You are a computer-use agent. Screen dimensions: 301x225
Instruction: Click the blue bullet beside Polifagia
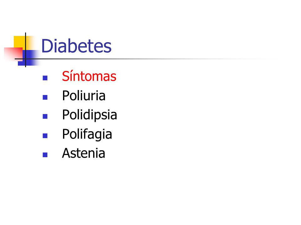45,136
